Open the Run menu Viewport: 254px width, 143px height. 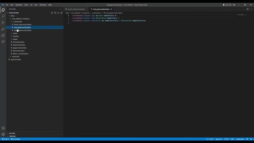pyautogui.click(x=36, y=5)
